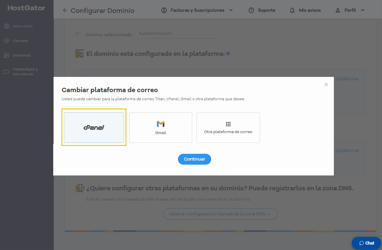The height and width of the screenshot is (250, 382).
Task: Click the server icon beside Dominios
Action: [x=6, y=56]
